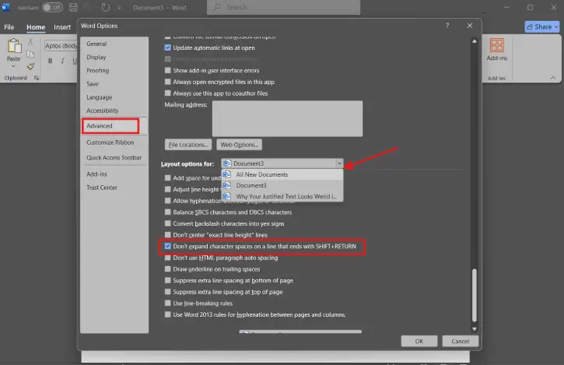Viewport: 564px width, 365px height.
Task: Check Use Word 2013 rules for hyphenation
Action: [167, 314]
